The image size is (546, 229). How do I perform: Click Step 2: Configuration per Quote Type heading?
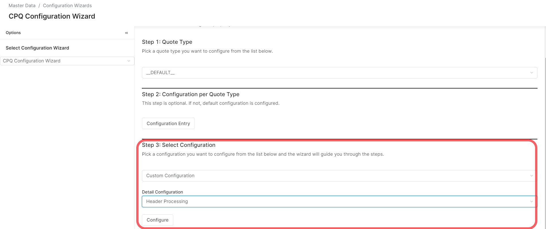(190, 94)
